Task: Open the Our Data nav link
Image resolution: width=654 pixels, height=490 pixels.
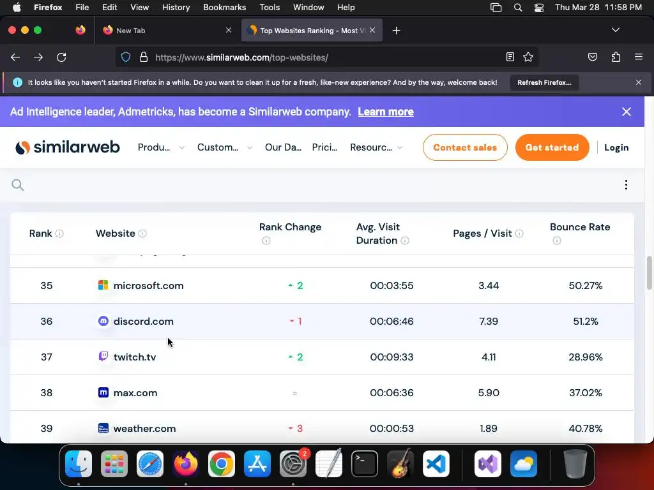Action: click(x=283, y=147)
